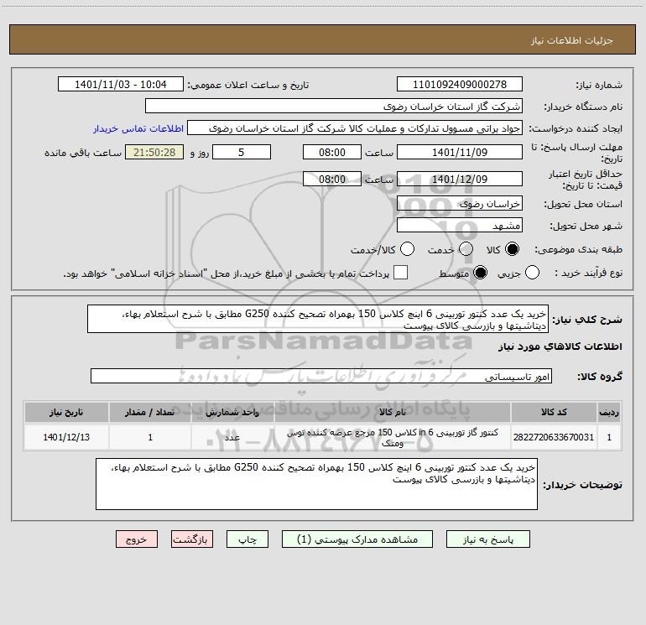The height and width of the screenshot is (625, 646).
Task: Click the واحد شمارش column header
Action: pyautogui.click(x=232, y=412)
